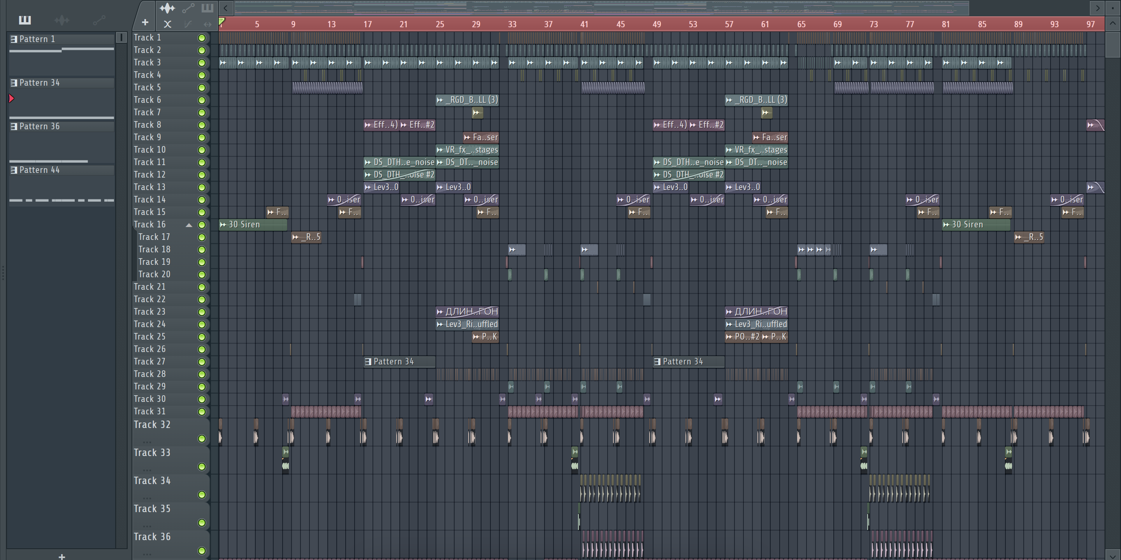1121x560 pixels.
Task: Click the fade curve icon in header
Action: 188,25
